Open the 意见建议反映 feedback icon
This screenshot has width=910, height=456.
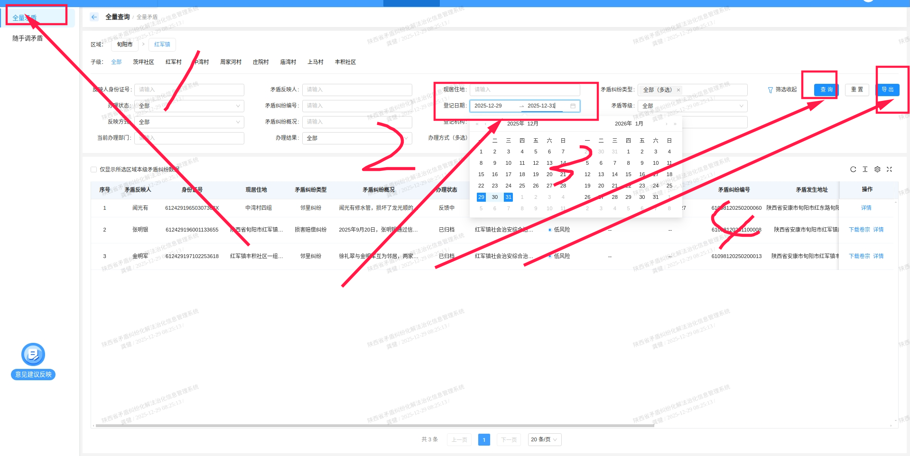click(33, 355)
